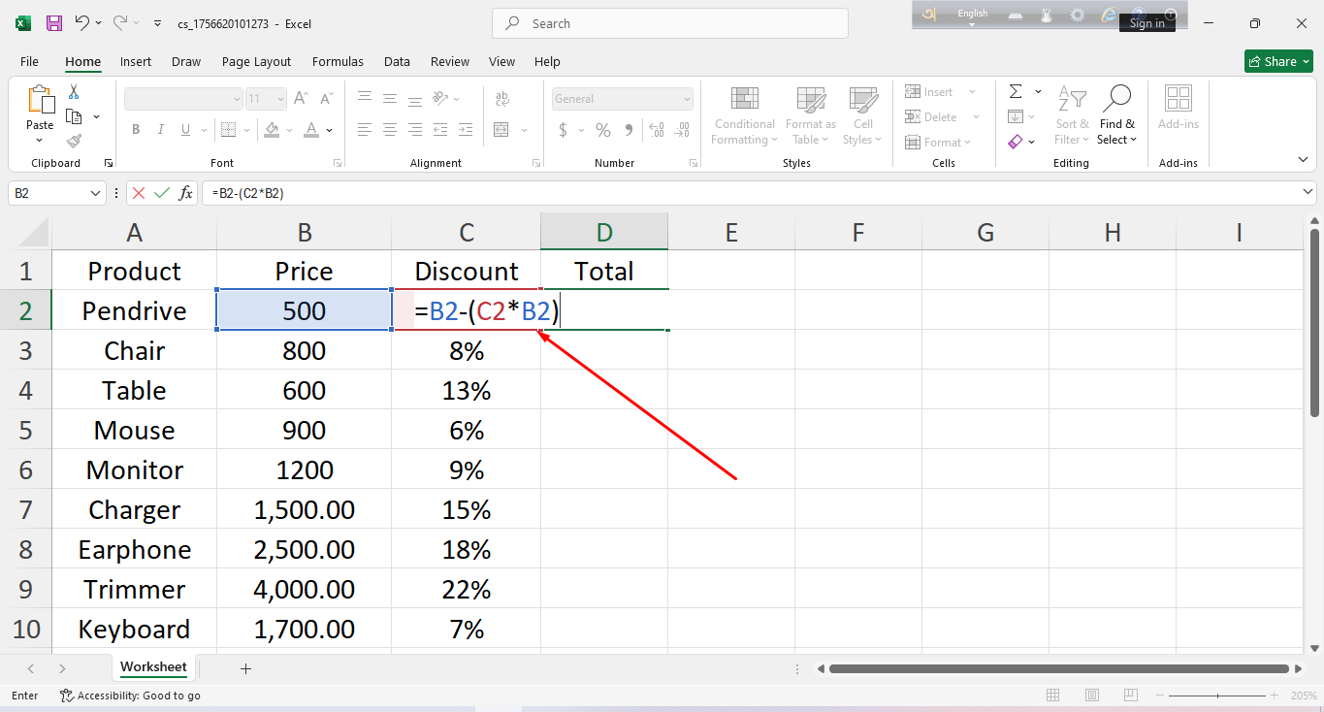
Task: Click the Save icon in title bar
Action: [54, 23]
